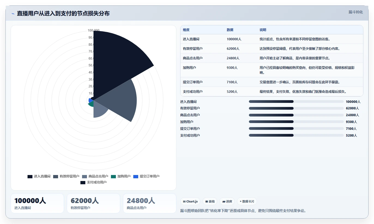Image resolution: width=374 pixels, height=224 pixels.
Task: Click the 商品点击用户 table row label
Action: point(193,58)
